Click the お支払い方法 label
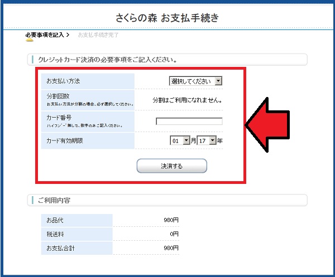 [63, 81]
